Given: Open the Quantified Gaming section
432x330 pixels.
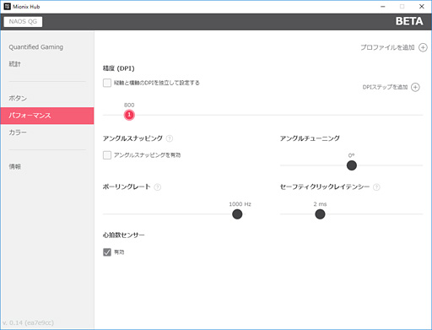Looking at the screenshot, I should coord(36,47).
